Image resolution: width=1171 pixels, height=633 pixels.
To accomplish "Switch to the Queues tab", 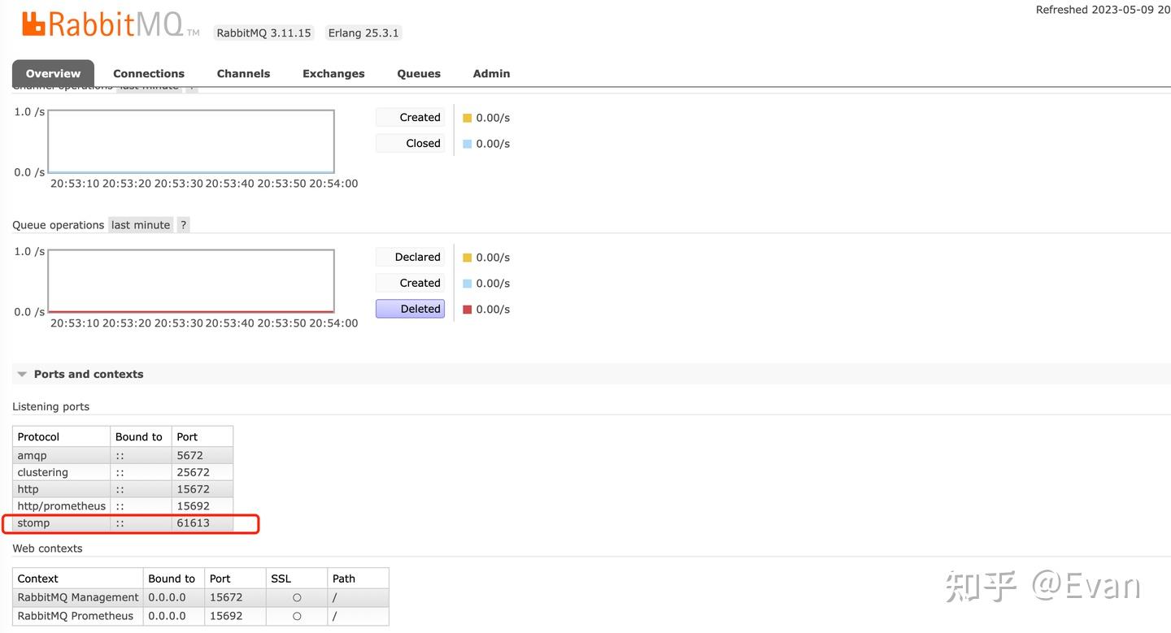I will pos(418,73).
